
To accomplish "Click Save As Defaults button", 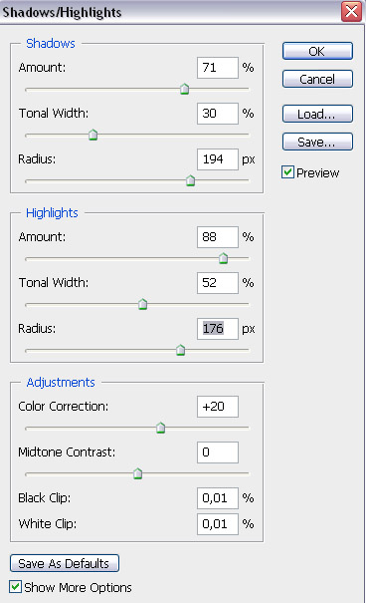I will point(65,563).
